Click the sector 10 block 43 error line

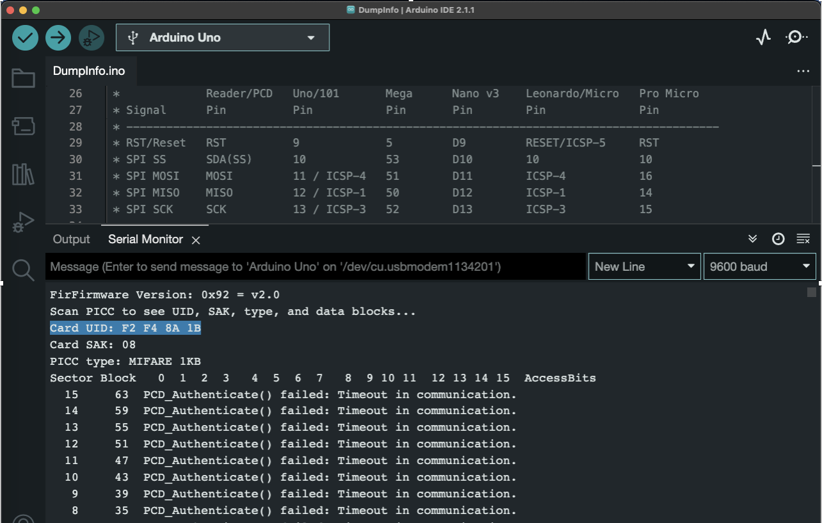[290, 478]
